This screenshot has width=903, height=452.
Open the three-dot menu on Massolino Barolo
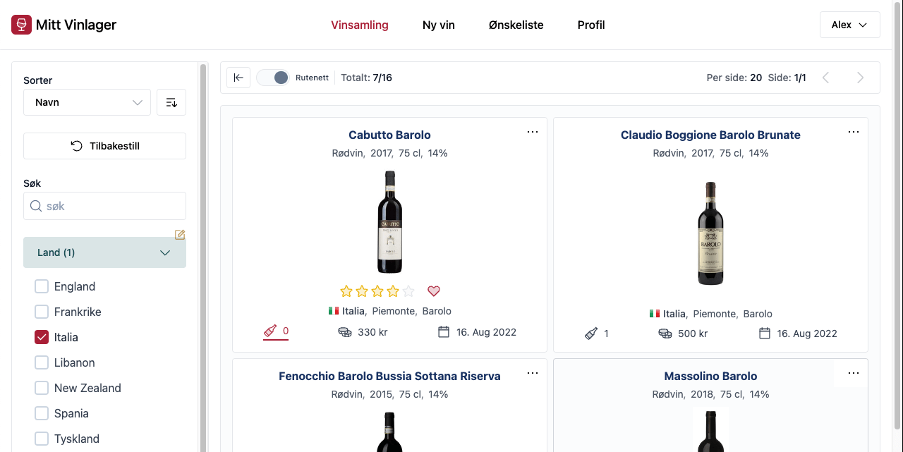pyautogui.click(x=854, y=373)
